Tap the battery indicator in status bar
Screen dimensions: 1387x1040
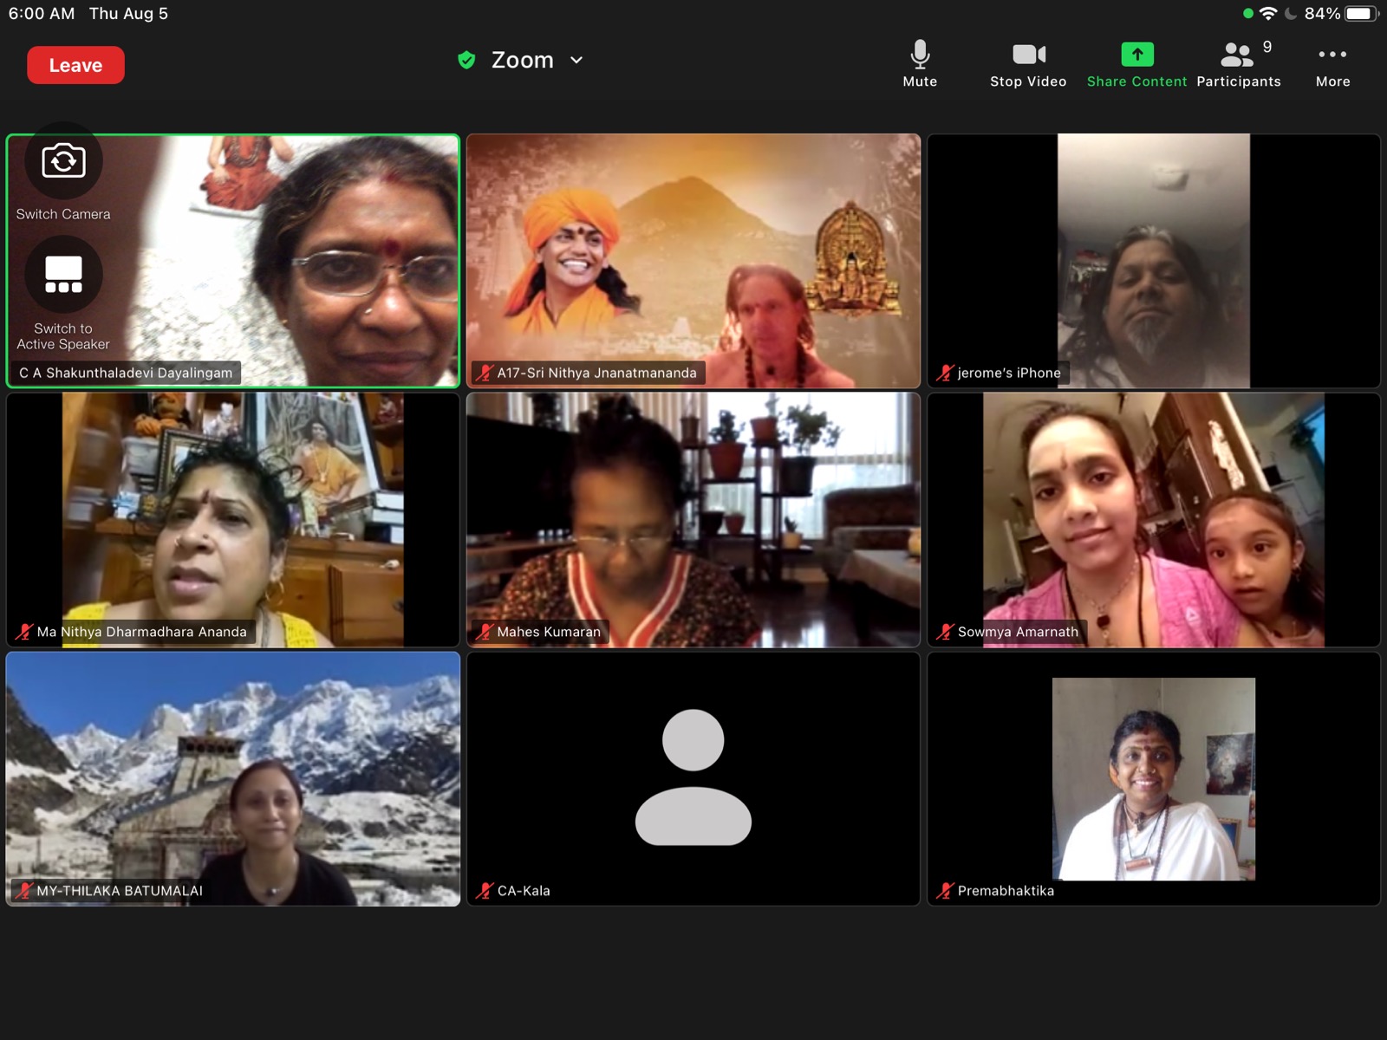[x=1360, y=13]
